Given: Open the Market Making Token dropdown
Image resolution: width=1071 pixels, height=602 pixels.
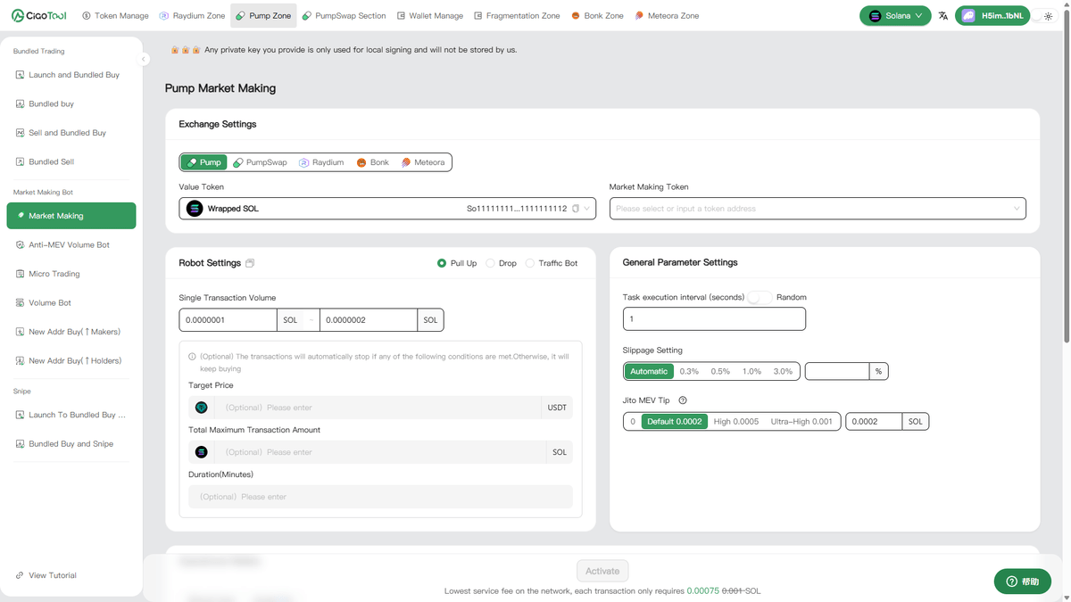Looking at the screenshot, I should coord(818,209).
